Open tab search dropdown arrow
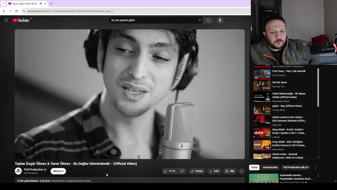This screenshot has width=337, height=190. pos(3,4)
